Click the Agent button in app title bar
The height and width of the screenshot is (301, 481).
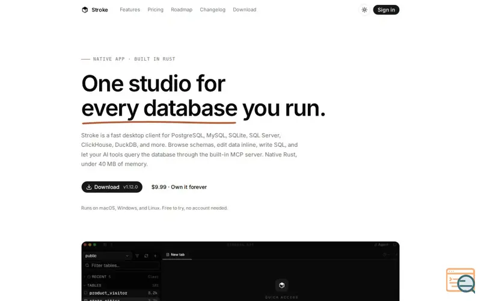381,245
